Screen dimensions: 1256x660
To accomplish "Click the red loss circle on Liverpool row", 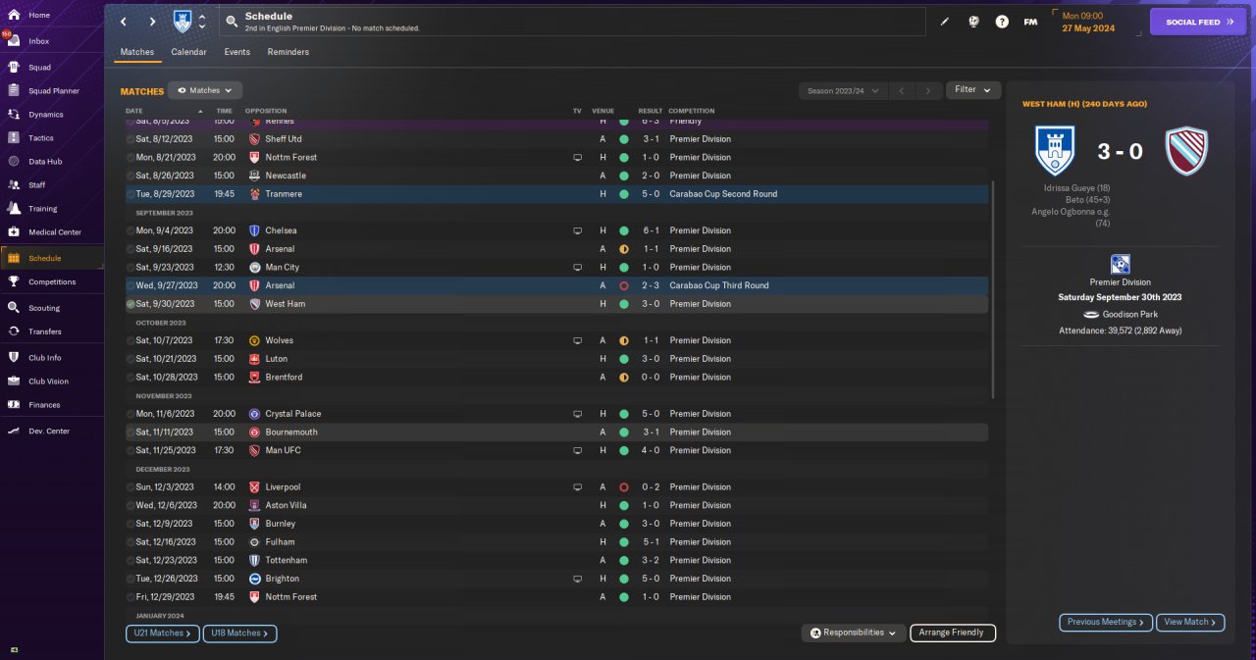I will pos(624,486).
